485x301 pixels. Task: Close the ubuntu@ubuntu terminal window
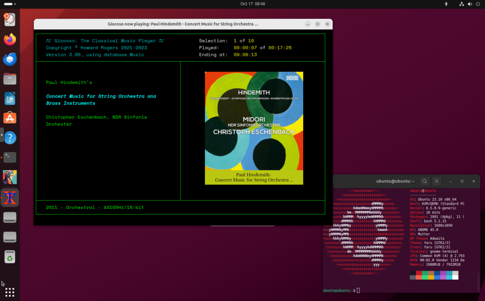point(474,181)
